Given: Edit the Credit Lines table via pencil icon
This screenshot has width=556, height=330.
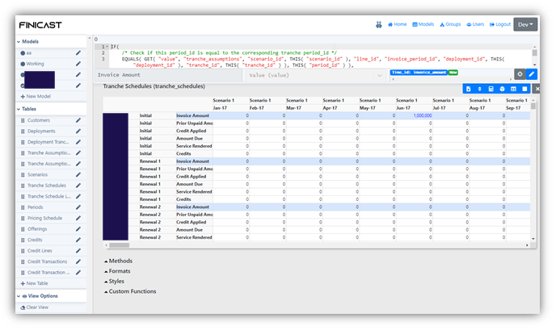Looking at the screenshot, I should 78,251.
